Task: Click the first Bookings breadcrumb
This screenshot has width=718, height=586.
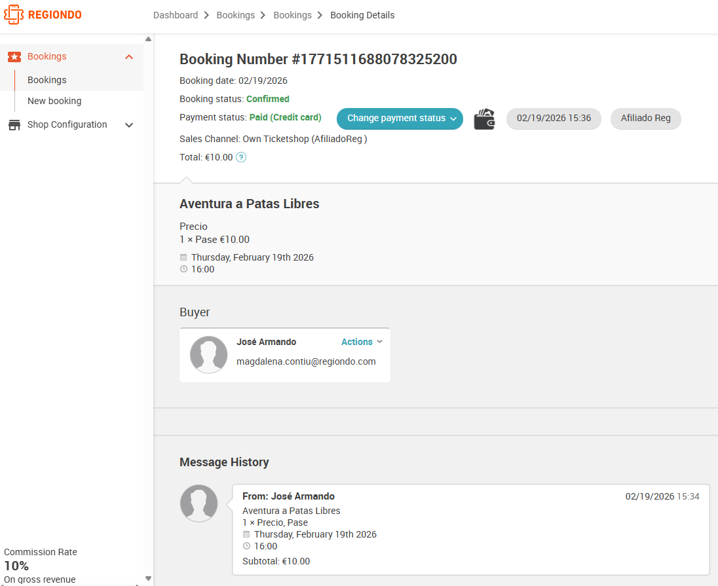Action: [235, 15]
